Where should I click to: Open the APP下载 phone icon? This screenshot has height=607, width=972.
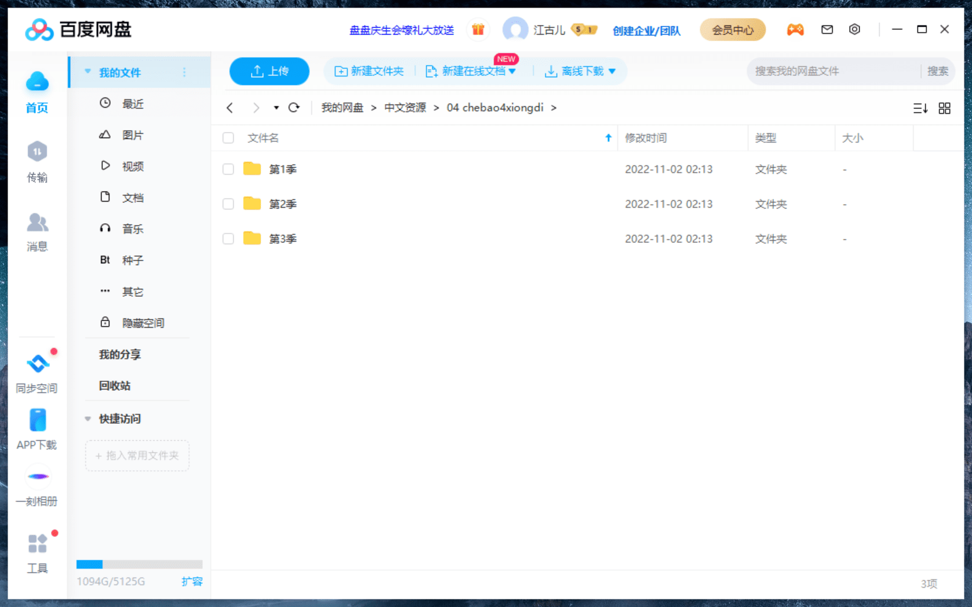38,420
